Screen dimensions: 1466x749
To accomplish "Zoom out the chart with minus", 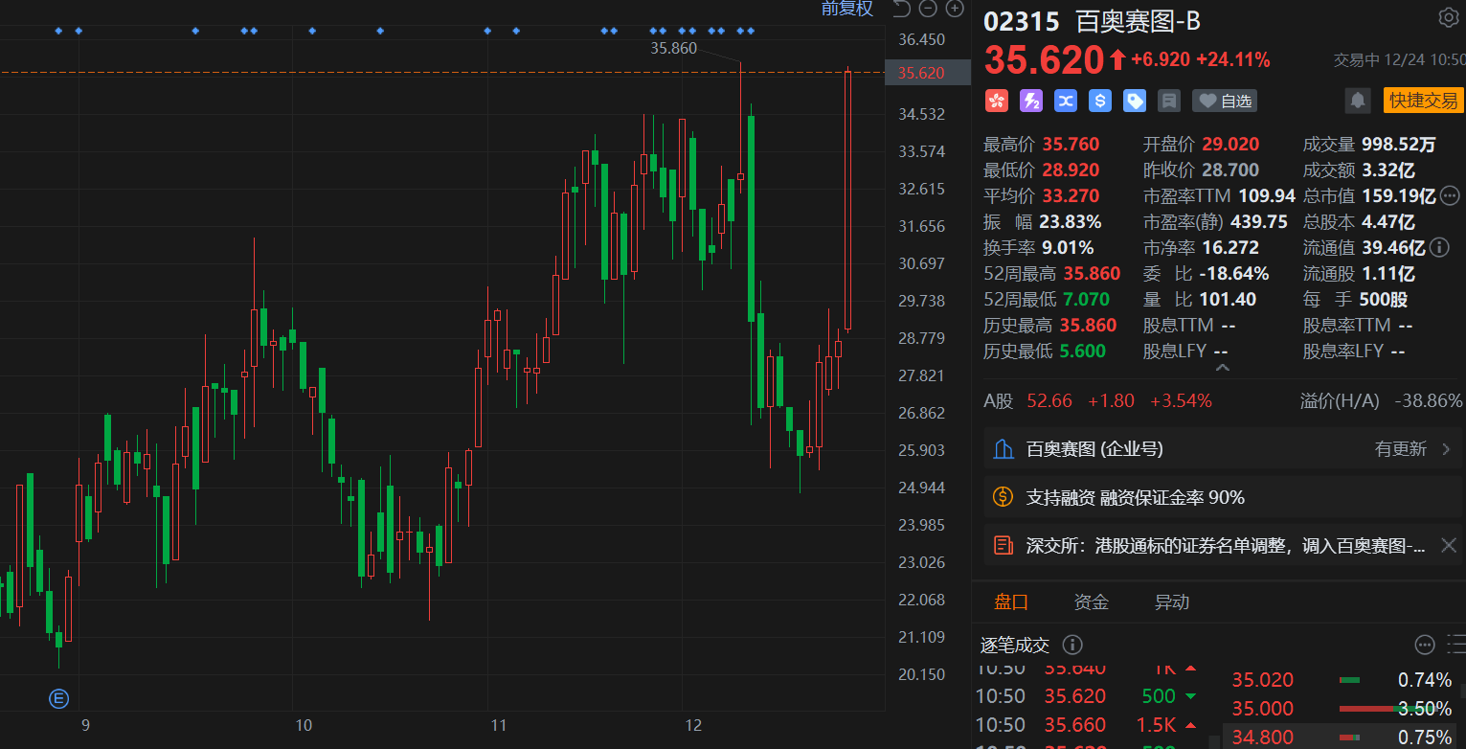I will point(928,9).
